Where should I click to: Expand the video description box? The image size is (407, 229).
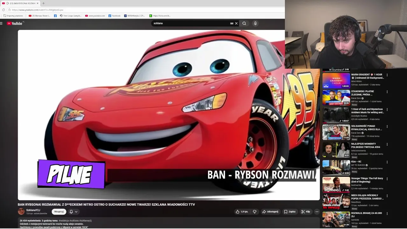click(x=169, y=223)
